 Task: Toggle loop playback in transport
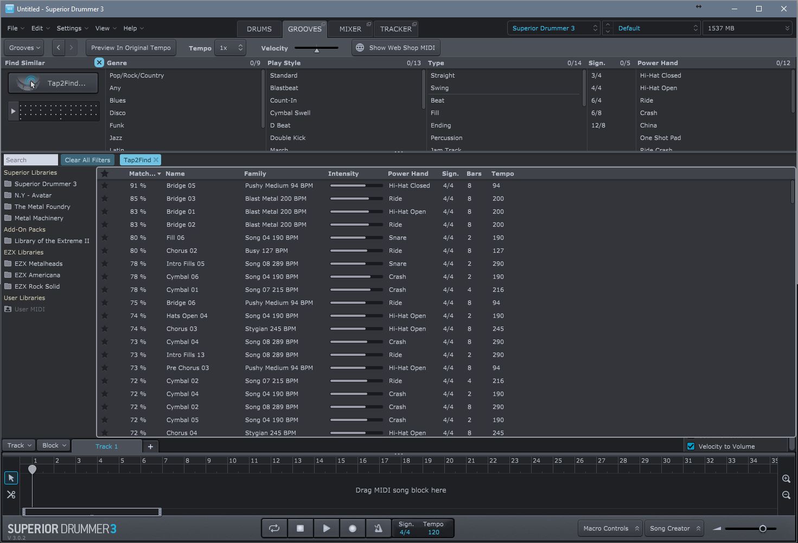pyautogui.click(x=274, y=528)
